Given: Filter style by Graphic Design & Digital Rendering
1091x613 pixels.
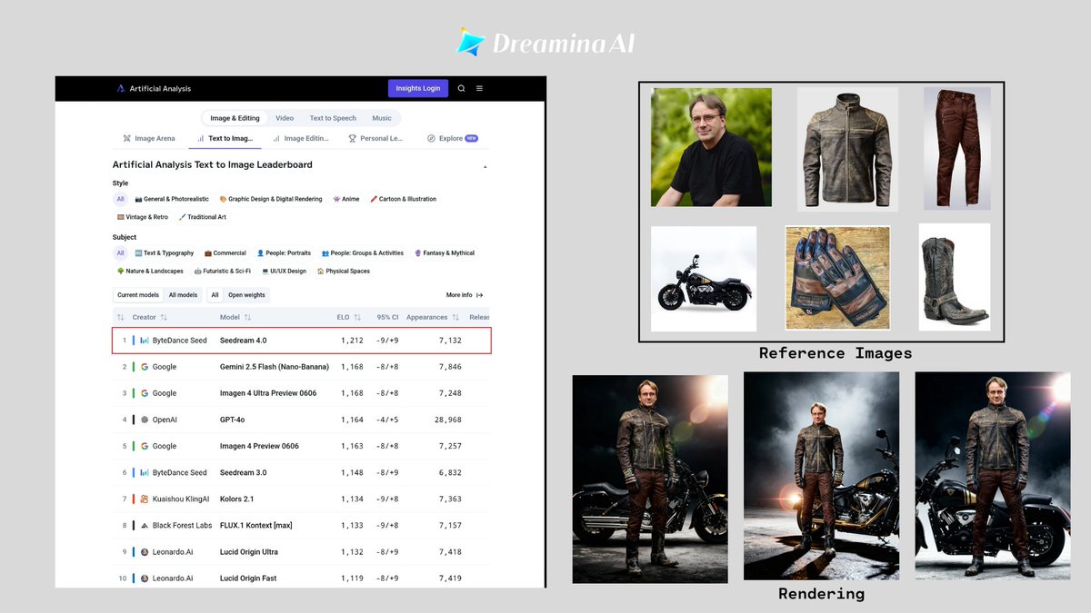Looking at the screenshot, I should (x=271, y=199).
